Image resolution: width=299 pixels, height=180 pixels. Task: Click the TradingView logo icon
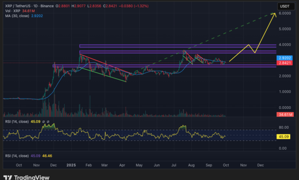pyautogui.click(x=8, y=177)
